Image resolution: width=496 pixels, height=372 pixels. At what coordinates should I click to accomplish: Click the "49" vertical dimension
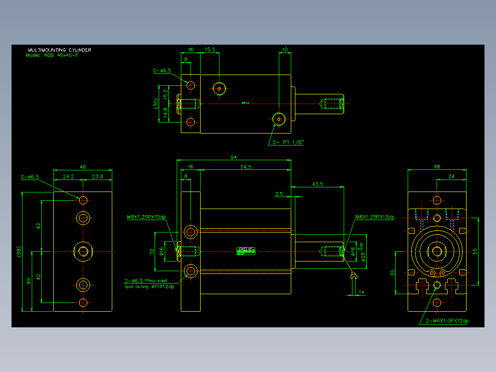29,281
